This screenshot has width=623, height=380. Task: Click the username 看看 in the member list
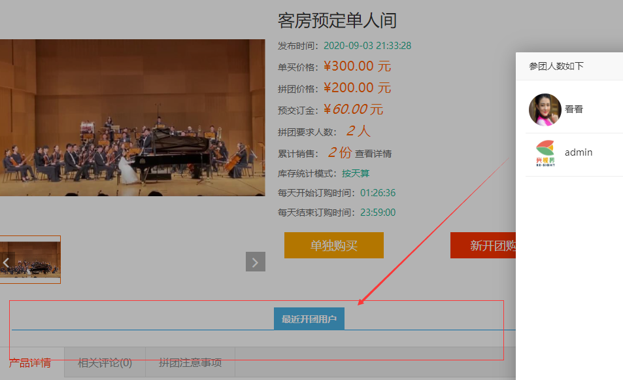coord(574,109)
